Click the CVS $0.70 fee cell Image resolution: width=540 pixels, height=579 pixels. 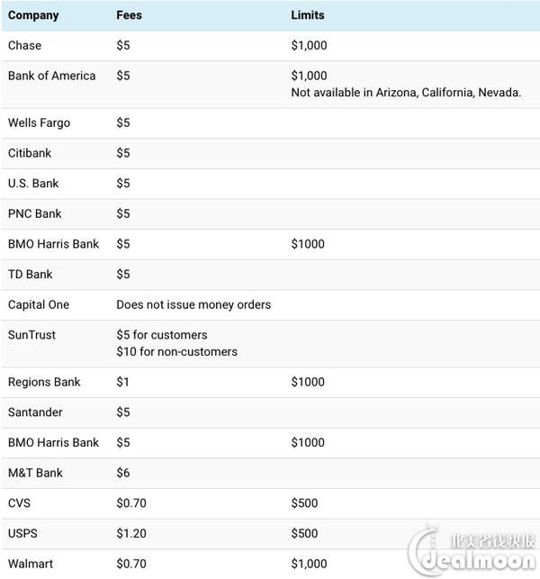(x=131, y=503)
